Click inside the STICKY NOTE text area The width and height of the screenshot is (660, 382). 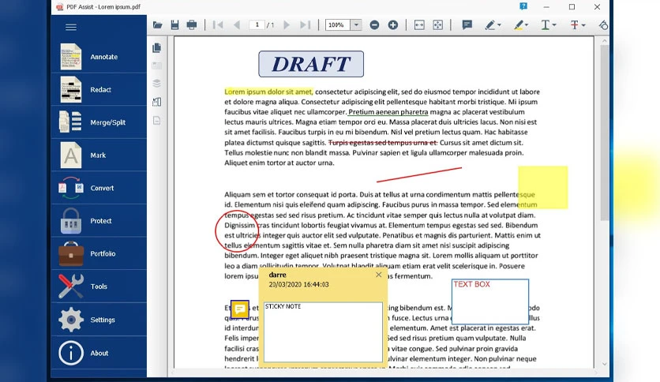point(323,331)
